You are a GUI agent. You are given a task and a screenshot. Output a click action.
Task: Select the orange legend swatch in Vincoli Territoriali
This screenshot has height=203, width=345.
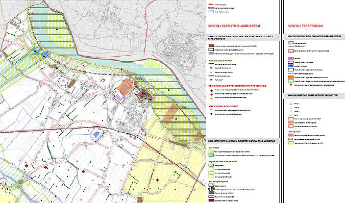(x=291, y=77)
